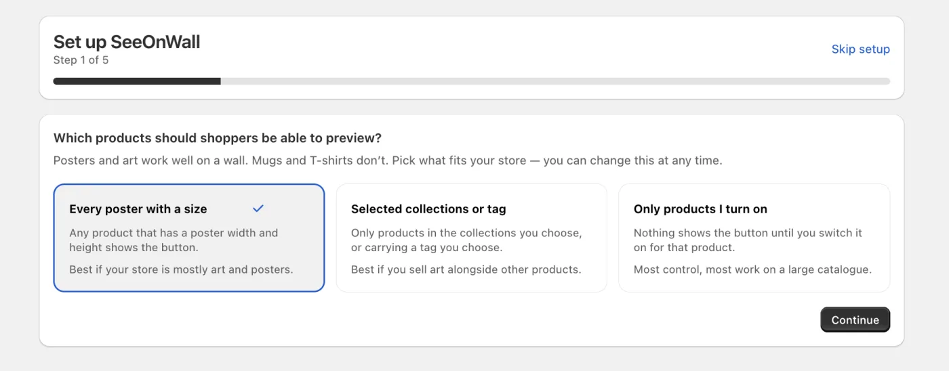Click the Continue button
Screen dimensions: 949x371
click(x=855, y=320)
